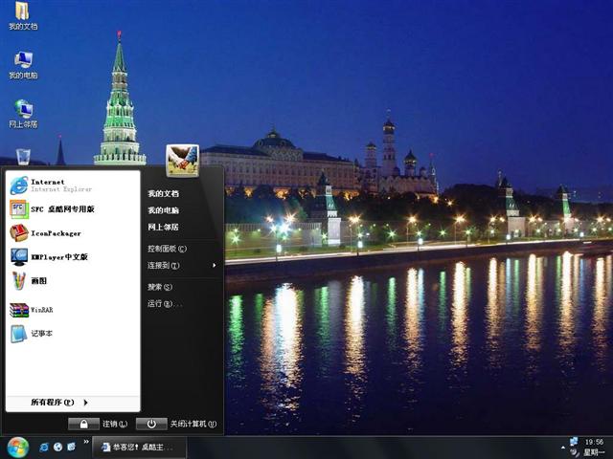This screenshot has width=613, height=459.
Task: Open the Recycle Bin desktop icon
Action: point(23,157)
